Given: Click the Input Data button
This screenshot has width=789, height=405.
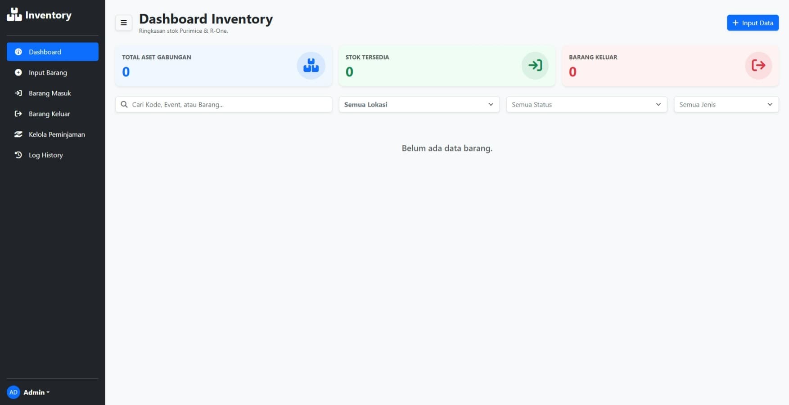Looking at the screenshot, I should pyautogui.click(x=753, y=23).
